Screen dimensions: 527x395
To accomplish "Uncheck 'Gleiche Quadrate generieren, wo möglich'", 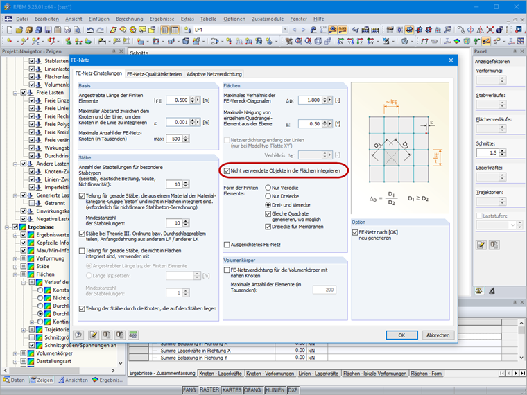I will point(268,213).
